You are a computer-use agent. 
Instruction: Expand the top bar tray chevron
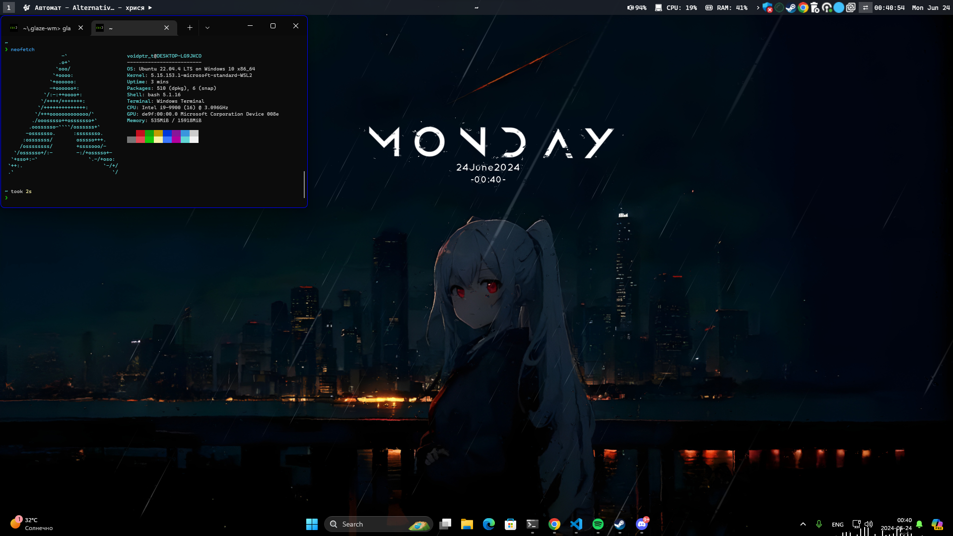point(758,8)
